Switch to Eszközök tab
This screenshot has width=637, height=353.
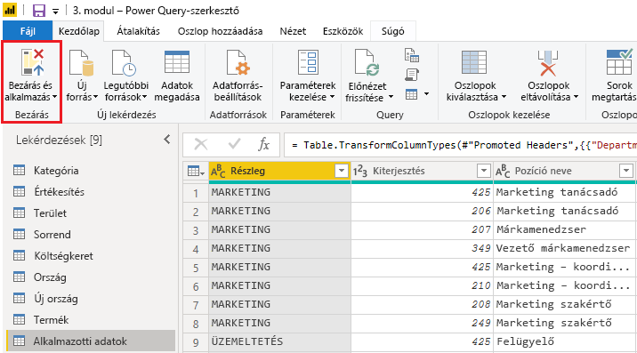tap(343, 31)
